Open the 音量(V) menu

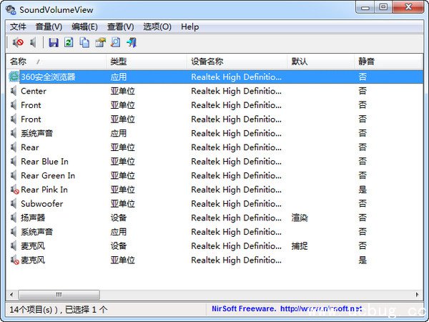(x=49, y=26)
